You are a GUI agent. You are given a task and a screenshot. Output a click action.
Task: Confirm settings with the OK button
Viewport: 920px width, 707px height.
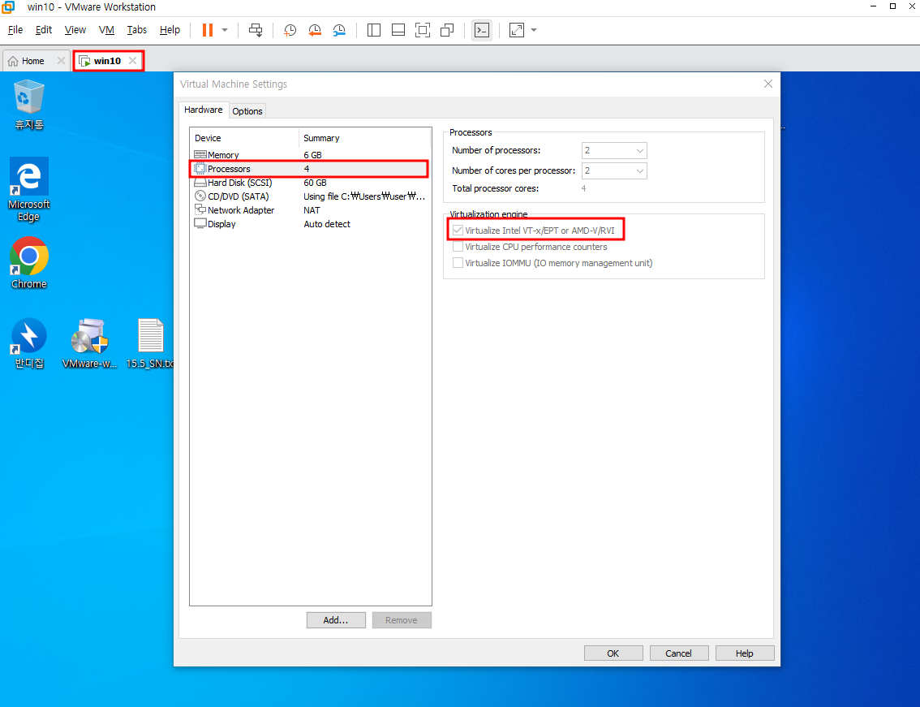click(x=613, y=653)
